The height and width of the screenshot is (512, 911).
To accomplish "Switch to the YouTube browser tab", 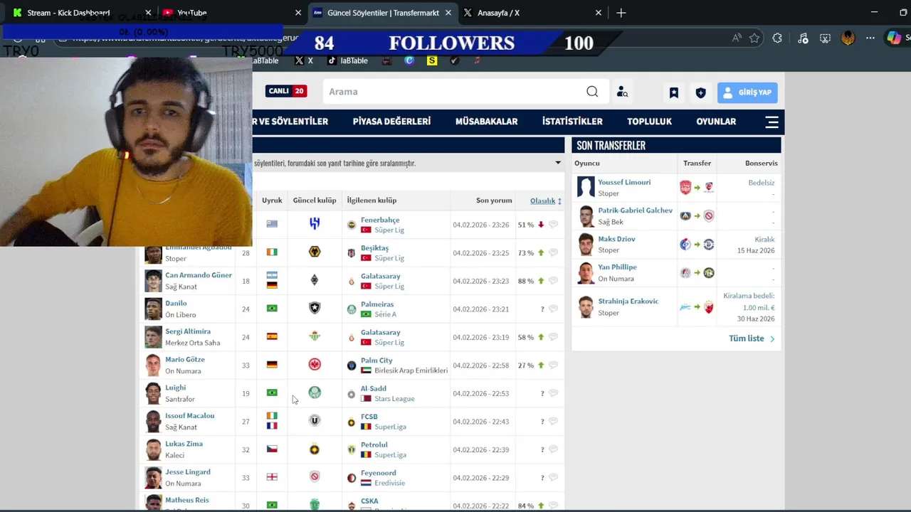I will [x=192, y=13].
